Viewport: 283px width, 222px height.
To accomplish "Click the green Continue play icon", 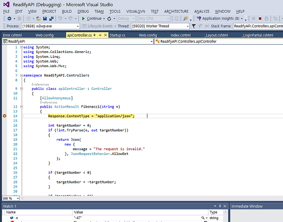I will tap(83, 19).
